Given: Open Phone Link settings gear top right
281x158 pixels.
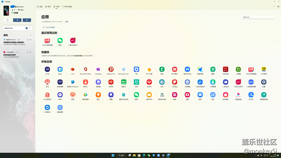Looking at the screenshot, I should (x=278, y=6).
